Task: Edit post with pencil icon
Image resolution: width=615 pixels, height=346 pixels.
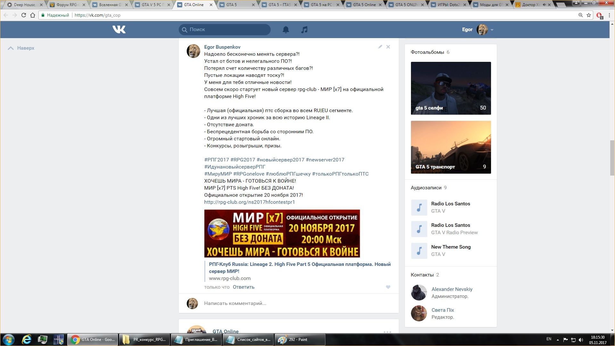Action: coord(380,47)
